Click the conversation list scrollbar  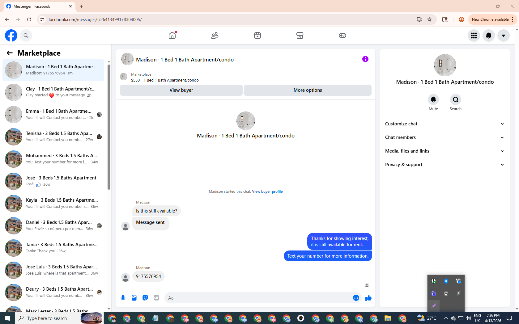109,127
